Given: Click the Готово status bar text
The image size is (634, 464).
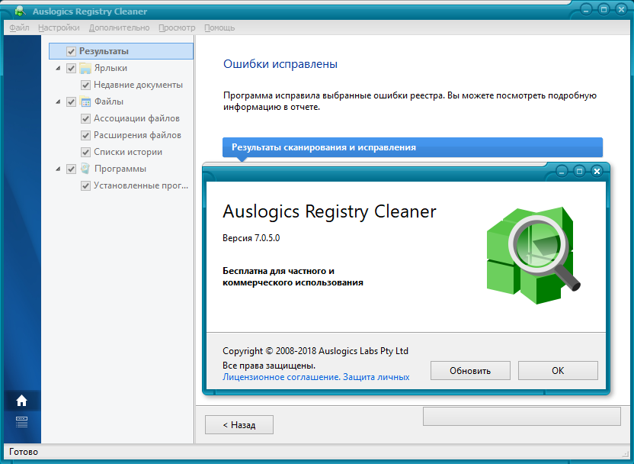Looking at the screenshot, I should click(24, 452).
